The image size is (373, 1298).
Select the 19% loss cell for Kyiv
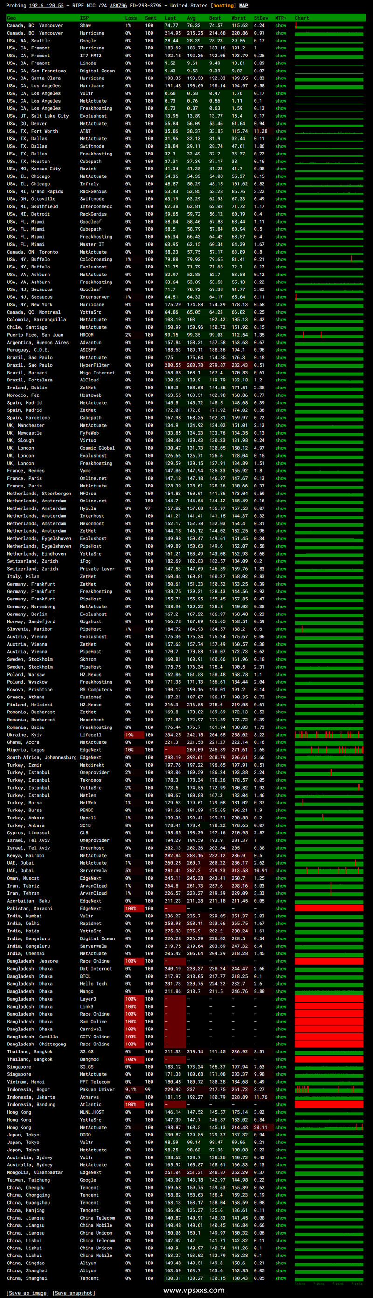(133, 734)
